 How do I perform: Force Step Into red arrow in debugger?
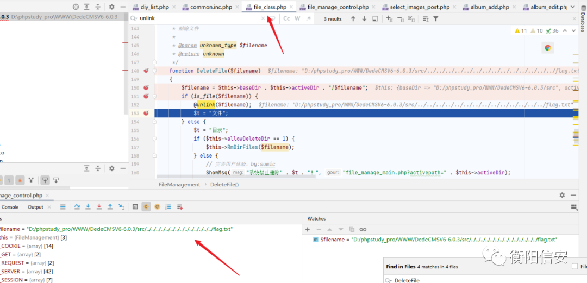99,206
